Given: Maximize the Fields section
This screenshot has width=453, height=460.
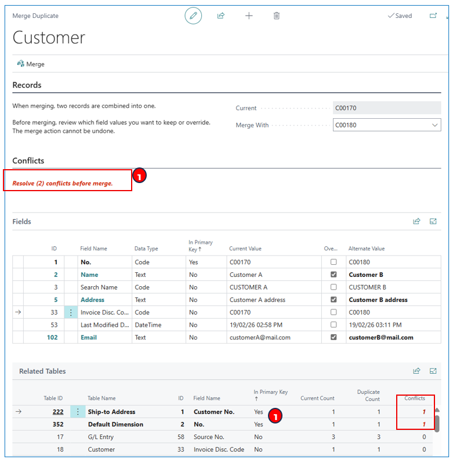Looking at the screenshot, I should [433, 221].
